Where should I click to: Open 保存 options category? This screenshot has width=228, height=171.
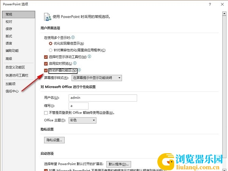point(19,29)
